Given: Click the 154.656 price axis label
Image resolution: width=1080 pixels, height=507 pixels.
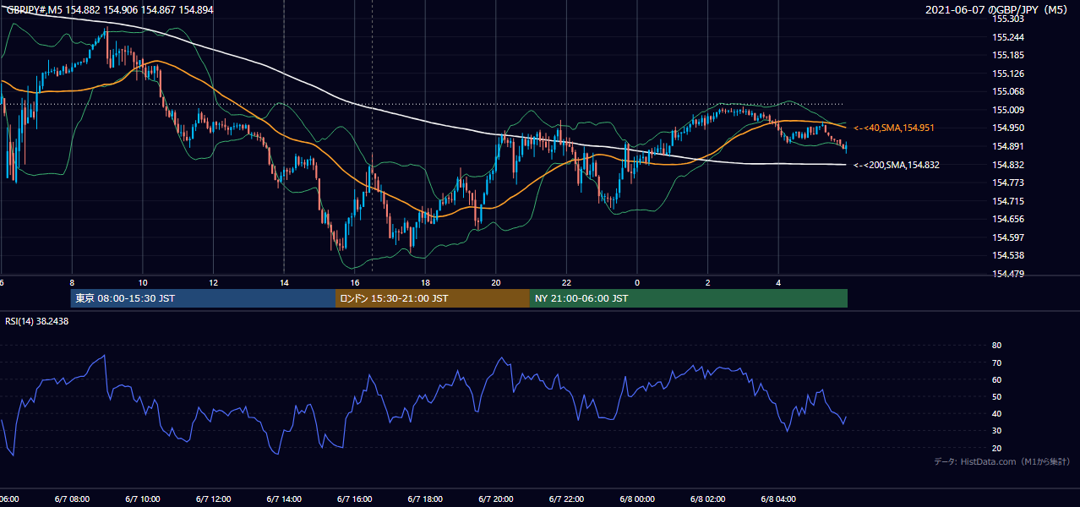Looking at the screenshot, I should tap(1008, 219).
